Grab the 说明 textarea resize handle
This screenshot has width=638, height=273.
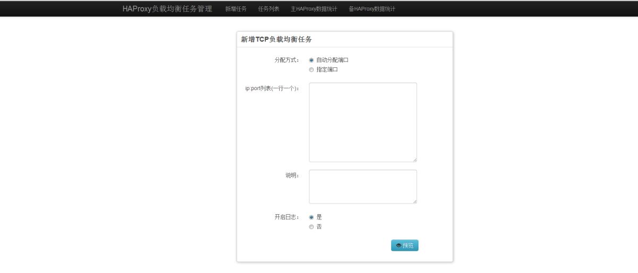(414, 201)
